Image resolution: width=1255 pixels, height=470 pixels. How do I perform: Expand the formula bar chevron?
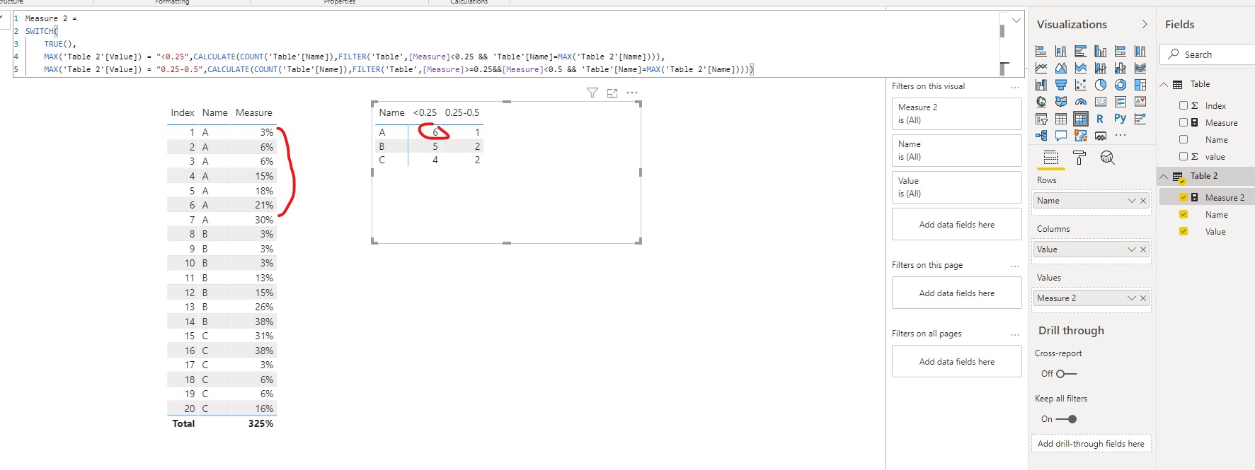tap(1016, 20)
